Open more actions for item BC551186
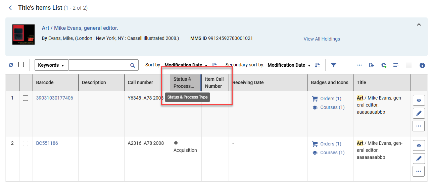The image size is (429, 184). click(419, 171)
